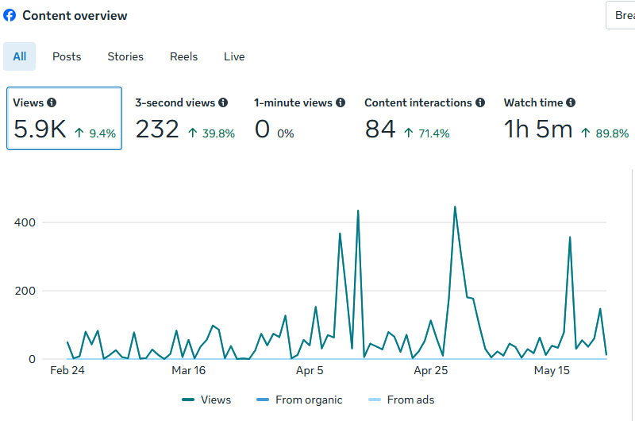635x421 pixels.
Task: Click the Facebook logo icon
Action: 10,15
